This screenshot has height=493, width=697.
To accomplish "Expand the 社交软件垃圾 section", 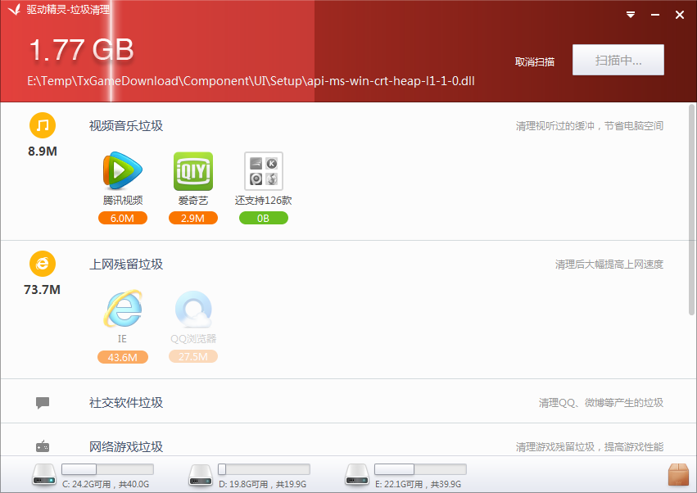I will pos(126,403).
